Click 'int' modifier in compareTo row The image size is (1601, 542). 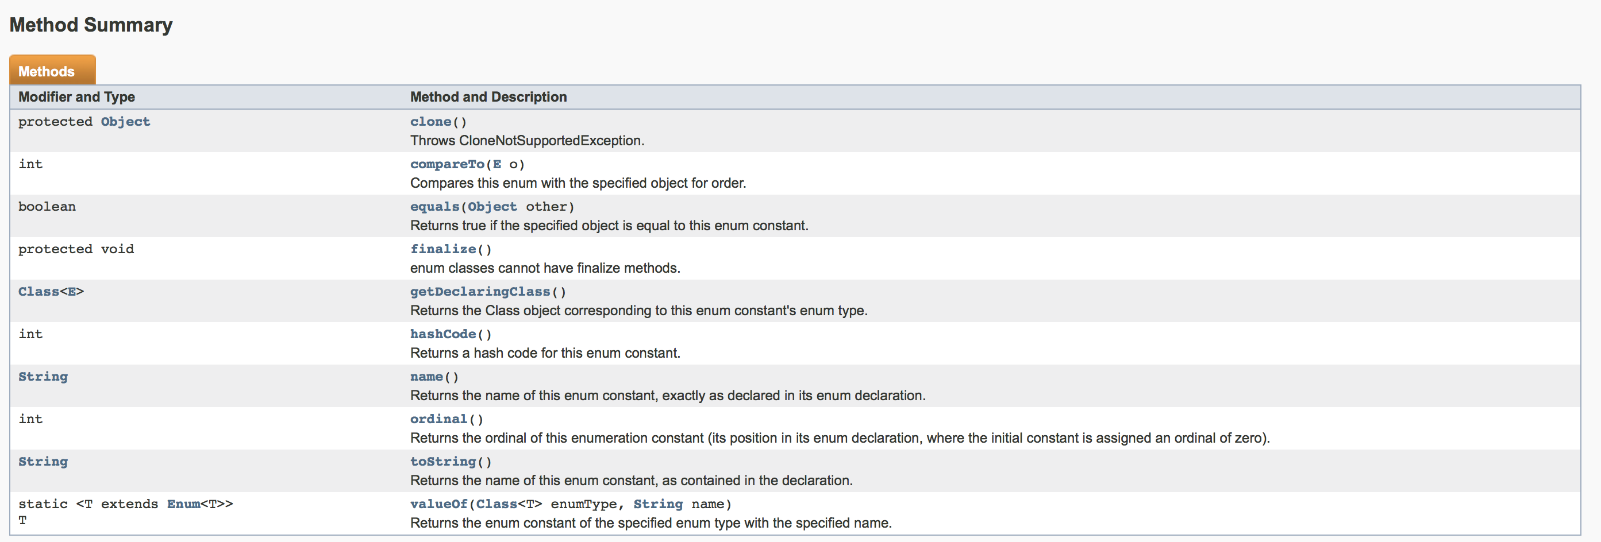point(30,165)
